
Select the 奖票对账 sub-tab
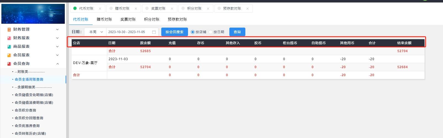128,19
